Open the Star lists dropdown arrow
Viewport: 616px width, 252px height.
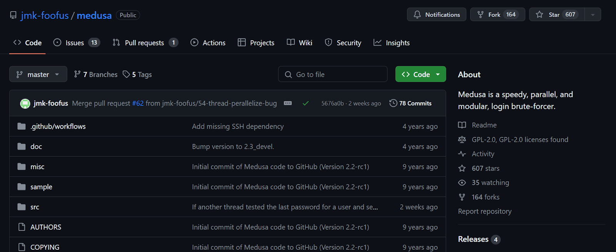pyautogui.click(x=593, y=15)
